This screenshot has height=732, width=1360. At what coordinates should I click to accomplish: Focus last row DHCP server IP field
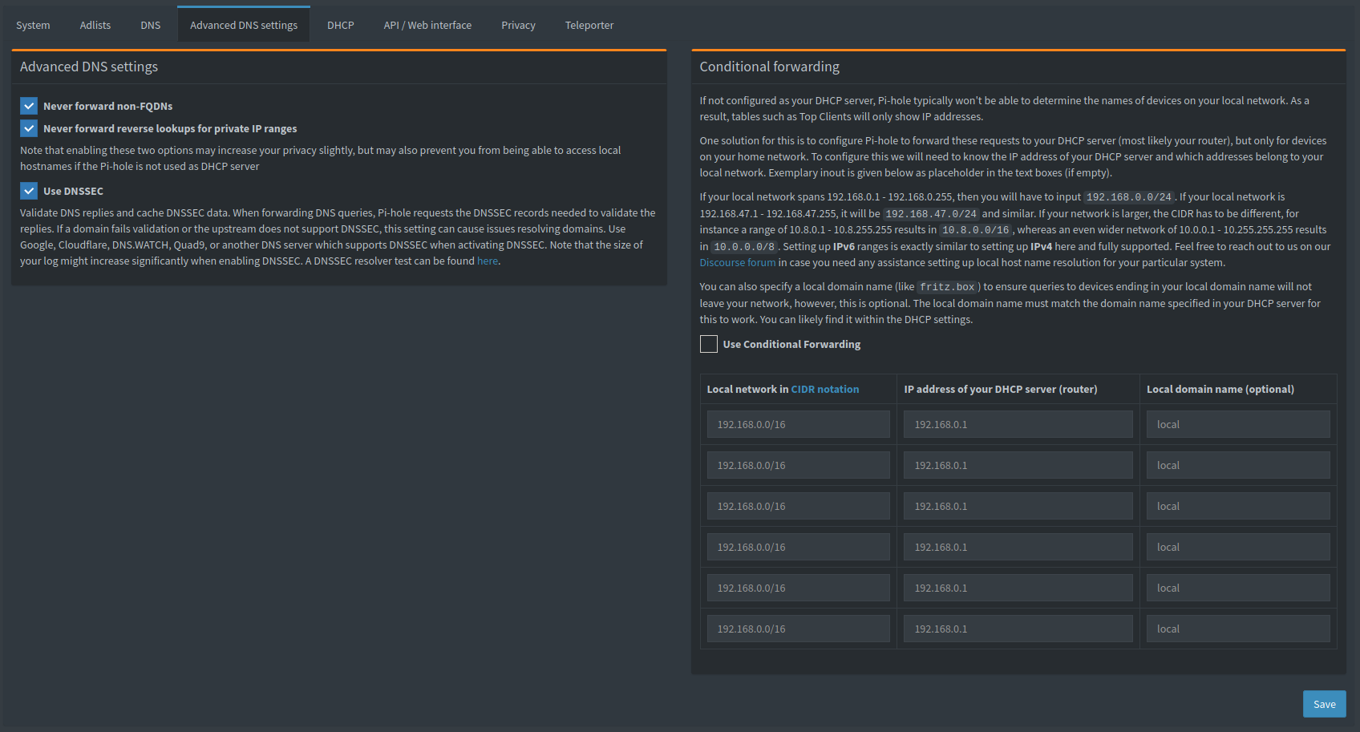pyautogui.click(x=1018, y=629)
